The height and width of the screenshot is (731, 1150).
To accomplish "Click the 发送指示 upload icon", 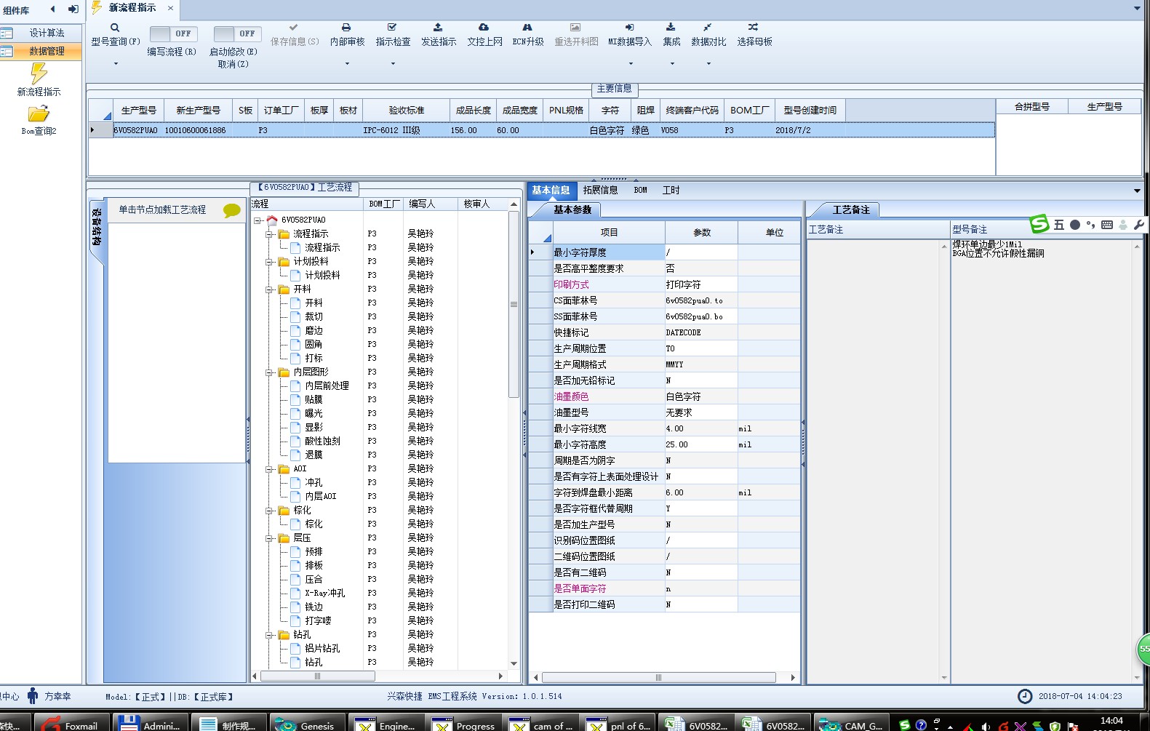I will [438, 28].
